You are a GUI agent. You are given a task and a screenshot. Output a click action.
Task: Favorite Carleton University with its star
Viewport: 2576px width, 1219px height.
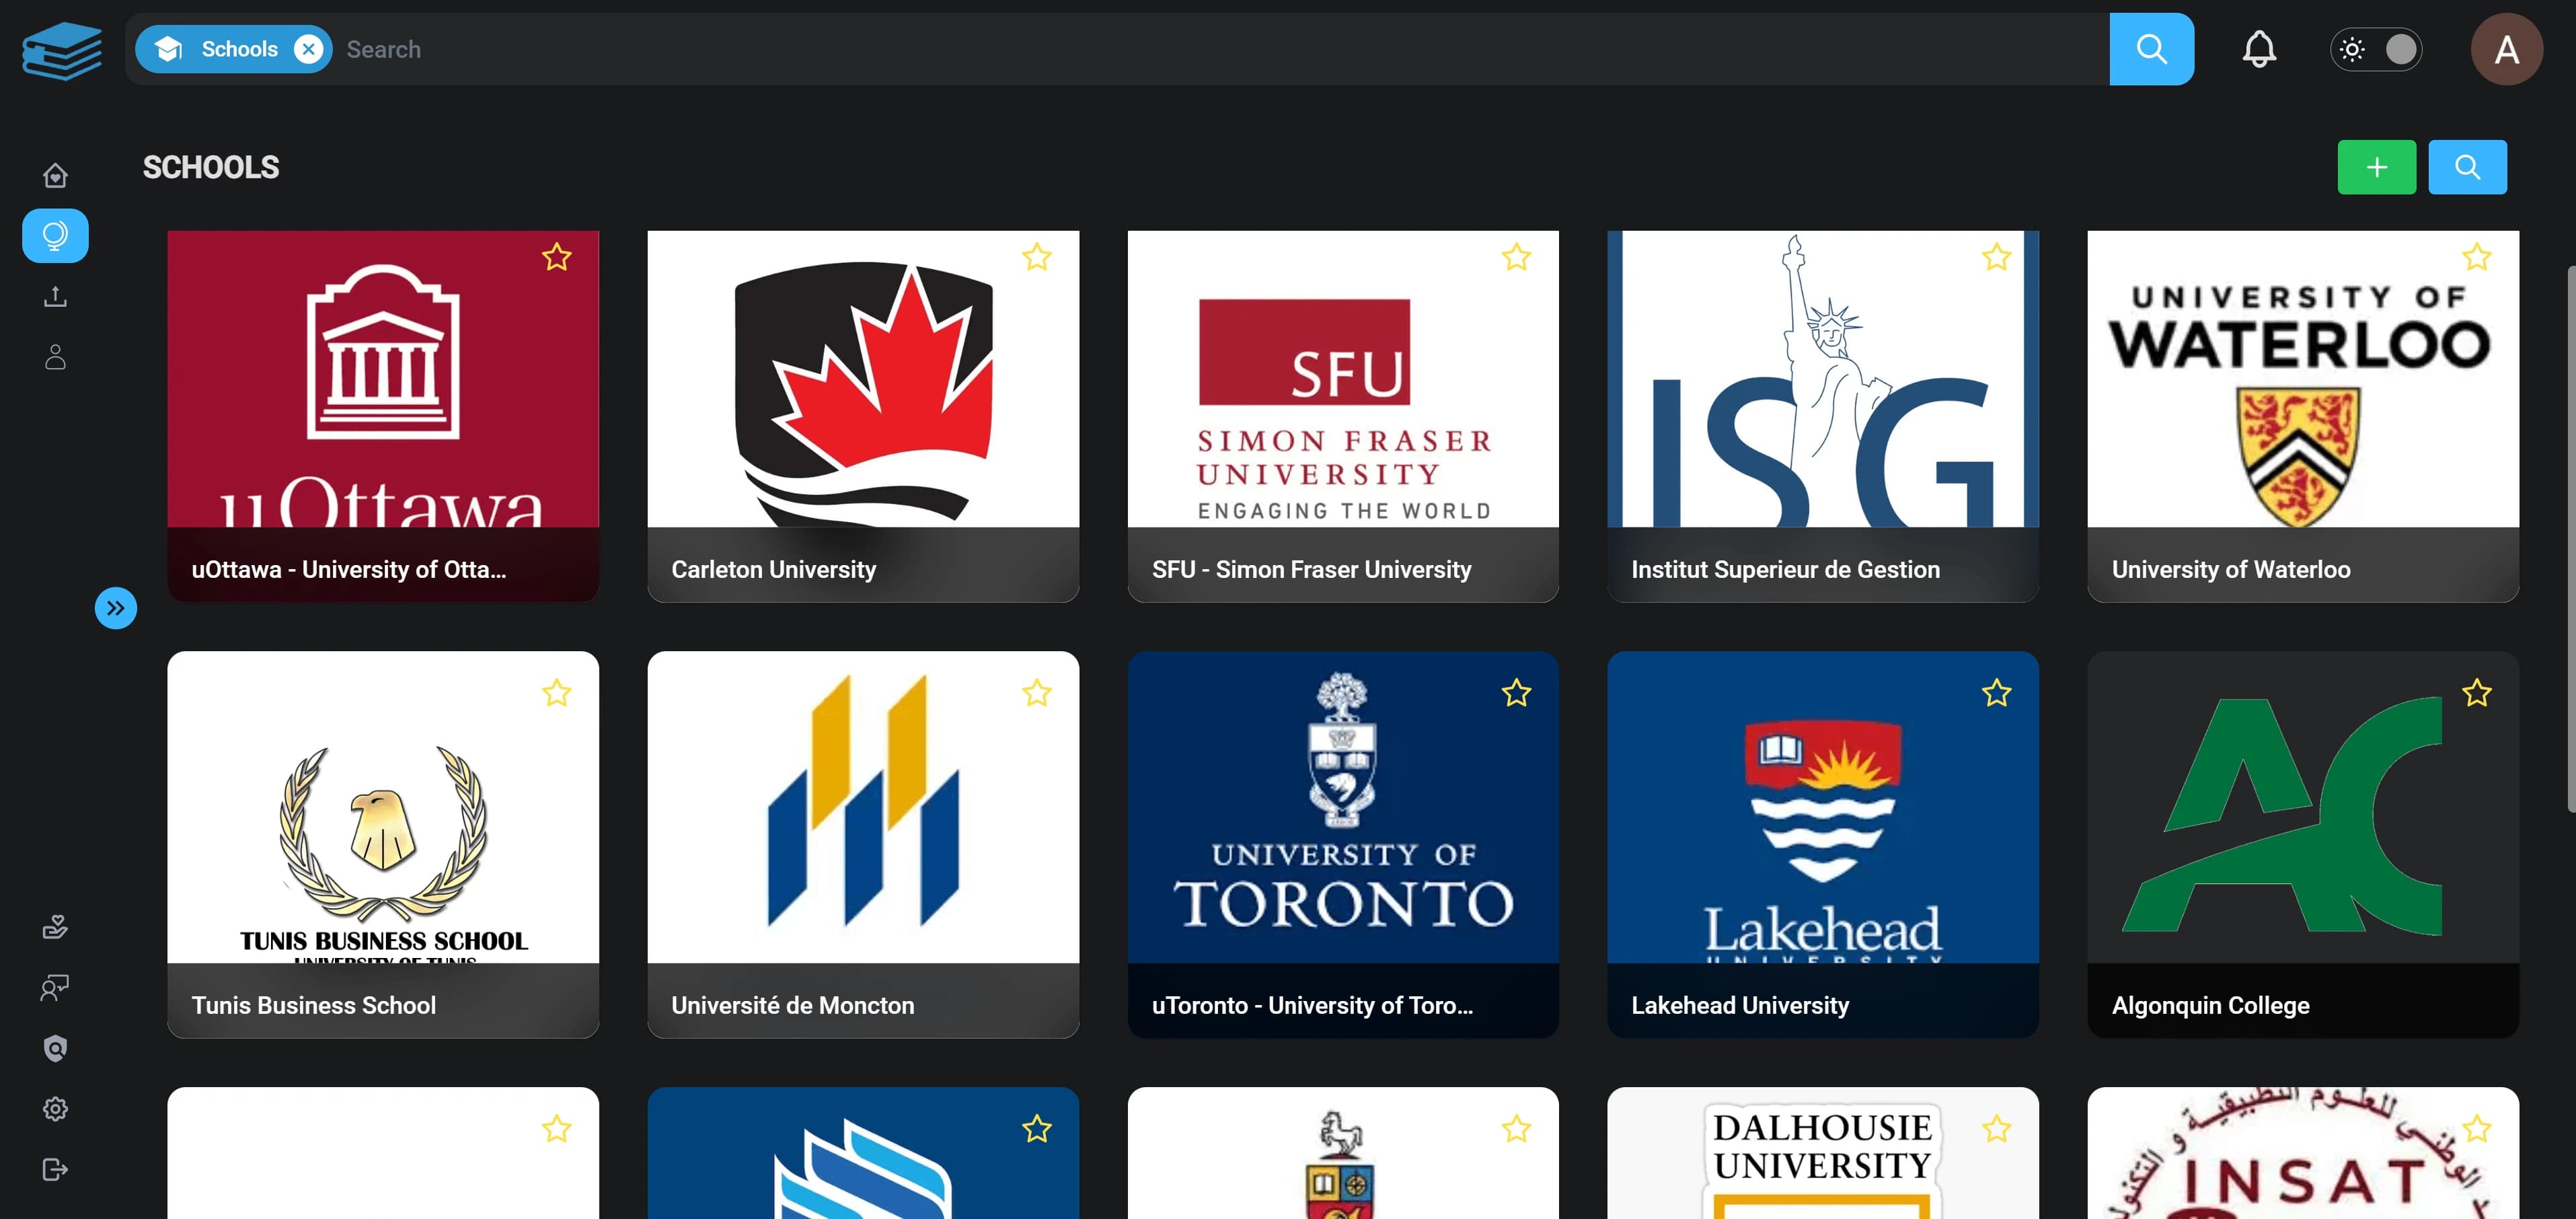point(1037,257)
